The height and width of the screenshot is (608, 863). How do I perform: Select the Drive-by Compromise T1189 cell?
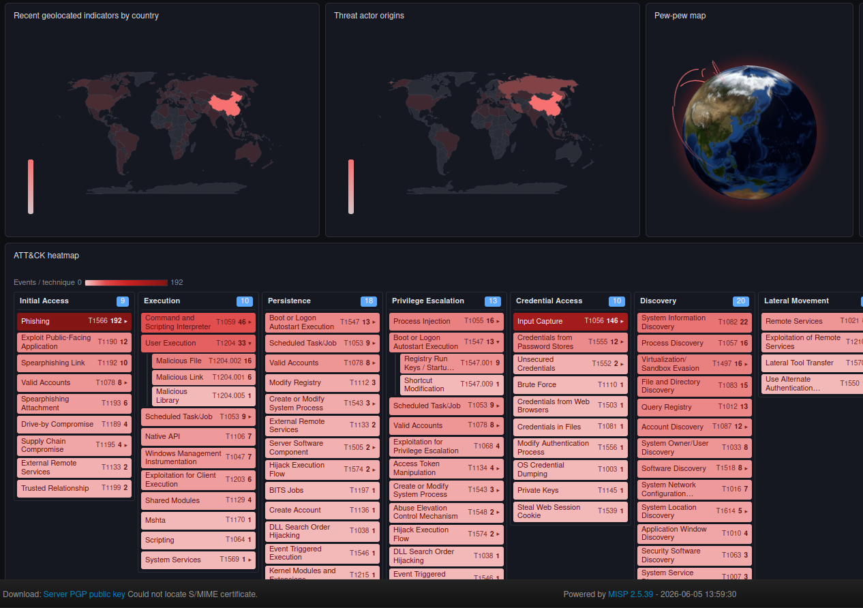[x=74, y=424]
